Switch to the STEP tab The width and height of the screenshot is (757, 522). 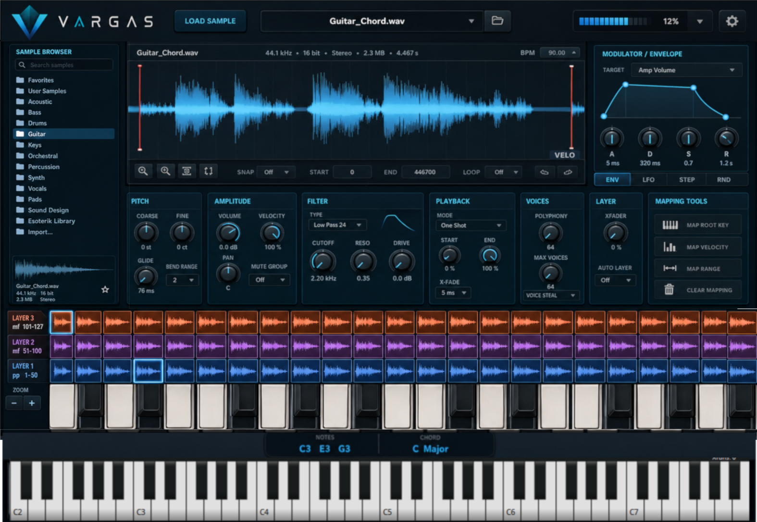pyautogui.click(x=687, y=179)
